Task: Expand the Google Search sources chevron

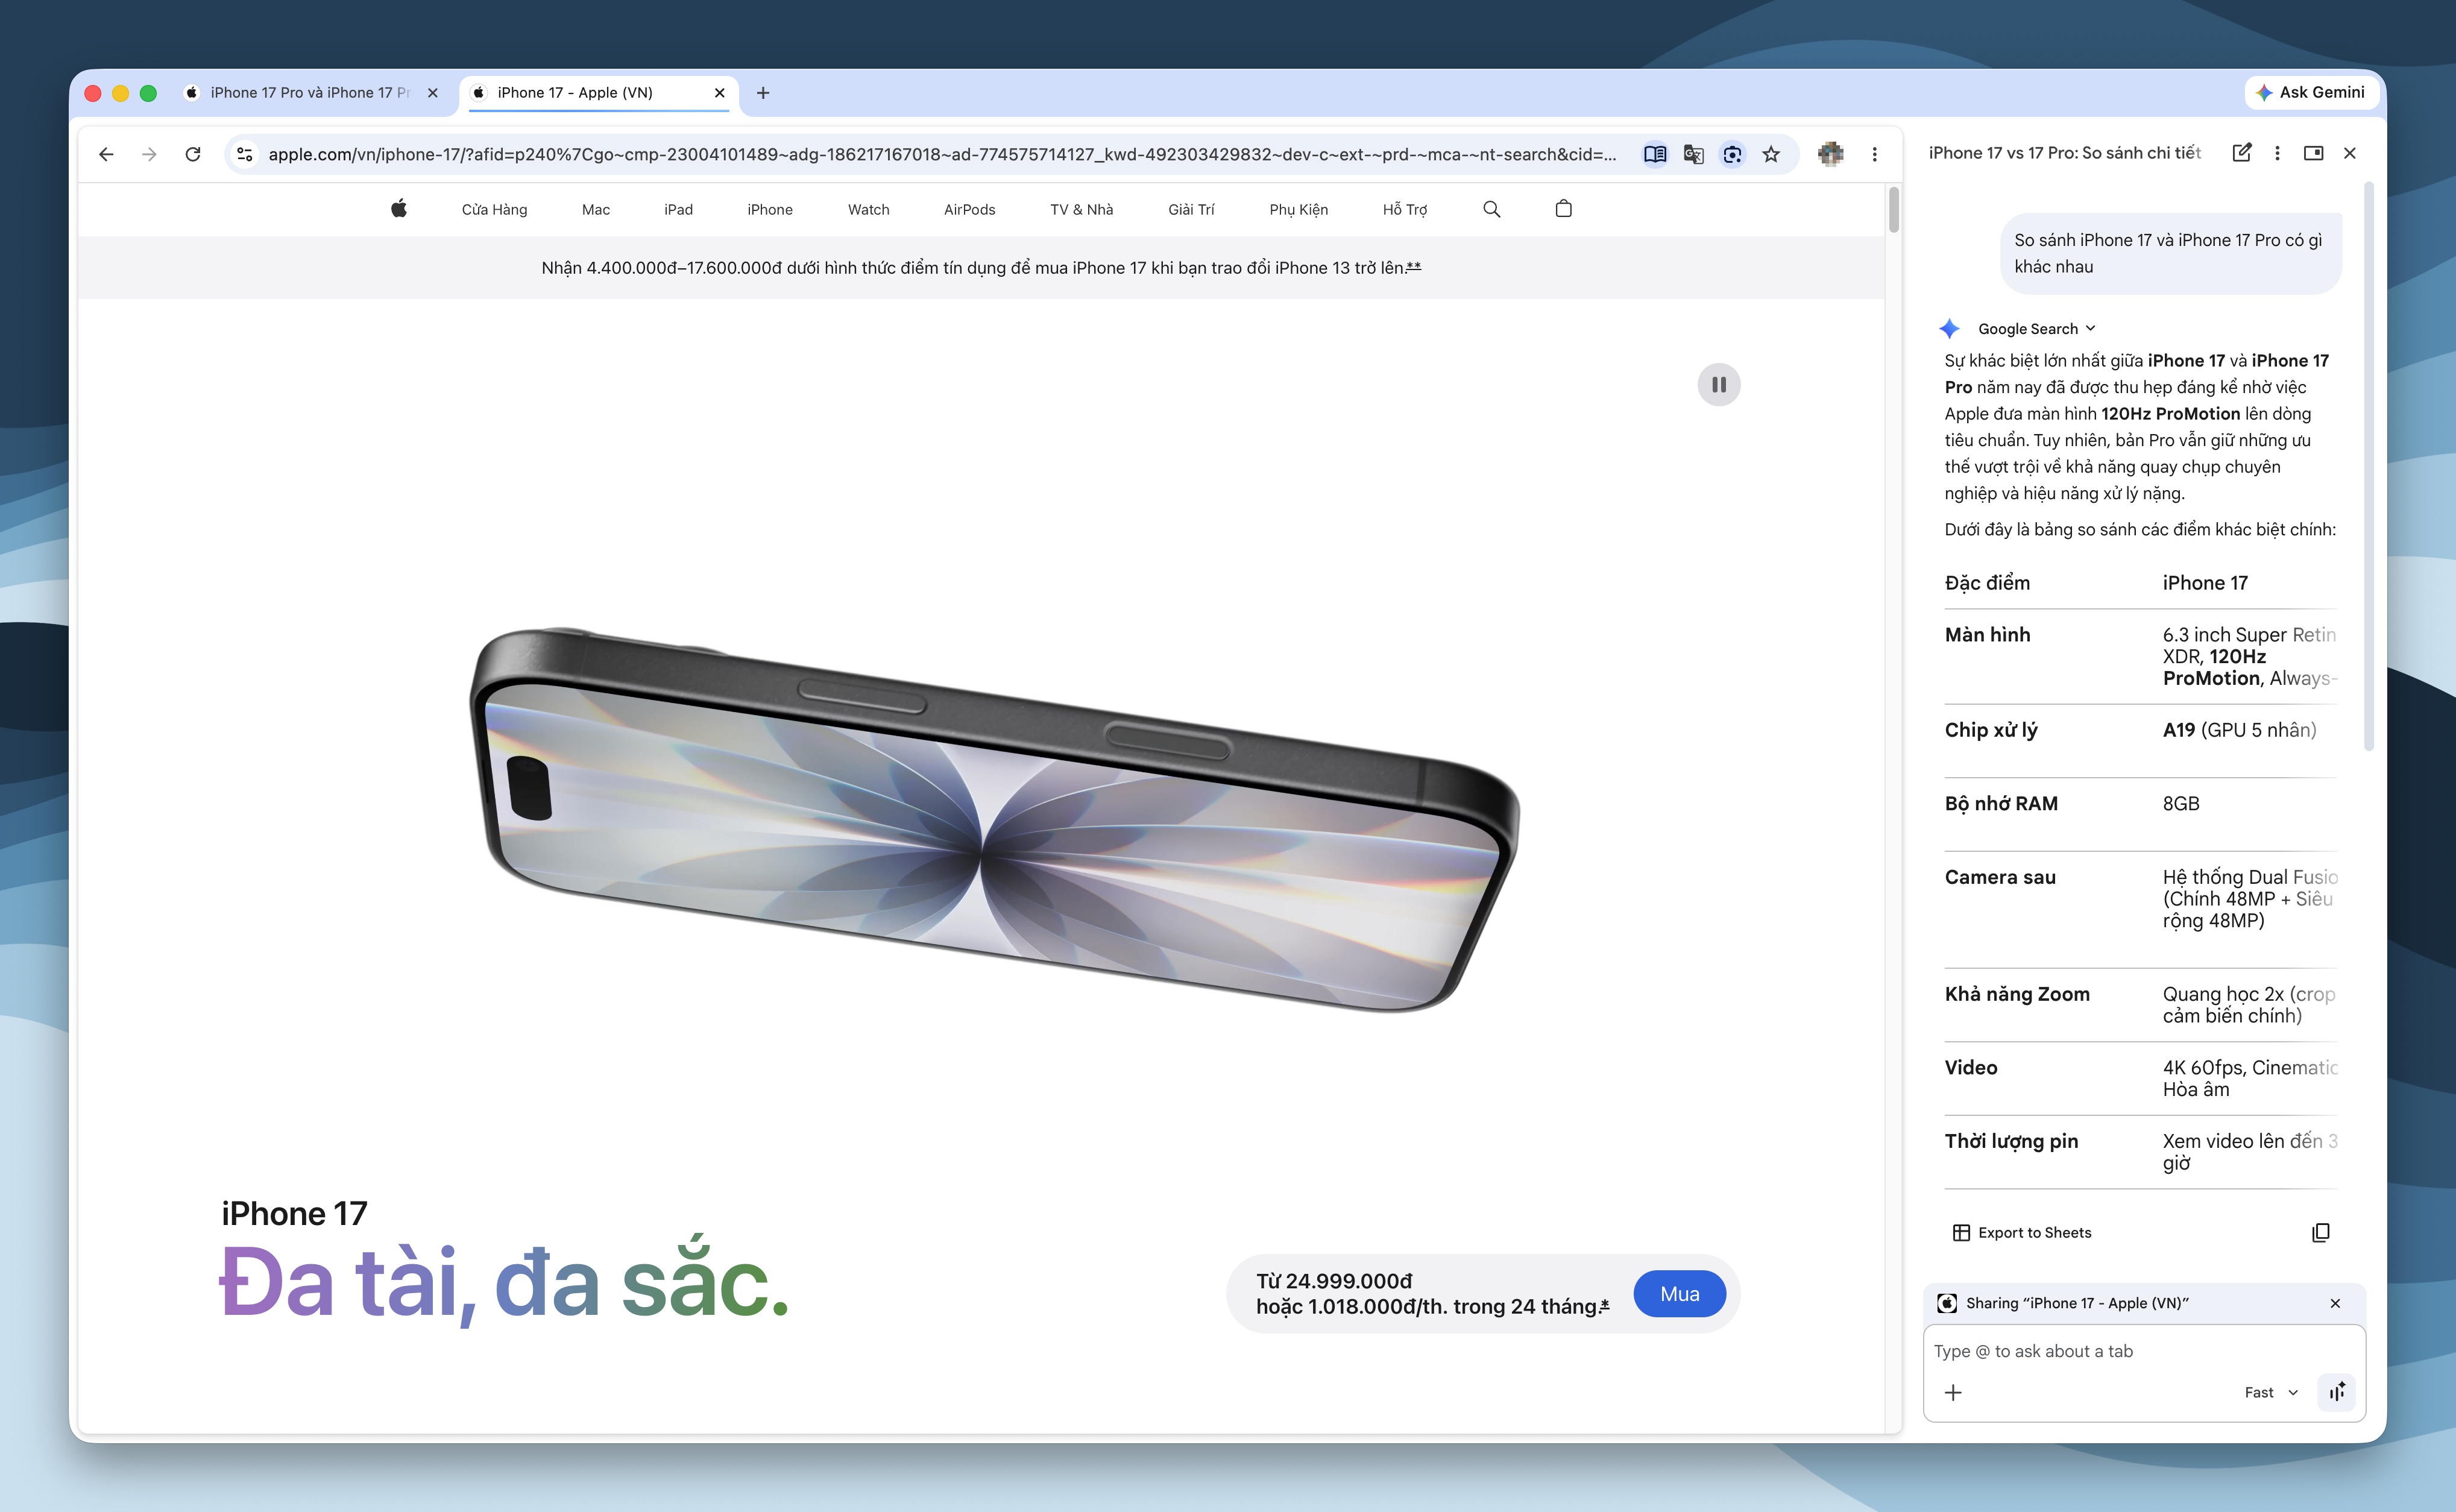Action: pos(2091,328)
